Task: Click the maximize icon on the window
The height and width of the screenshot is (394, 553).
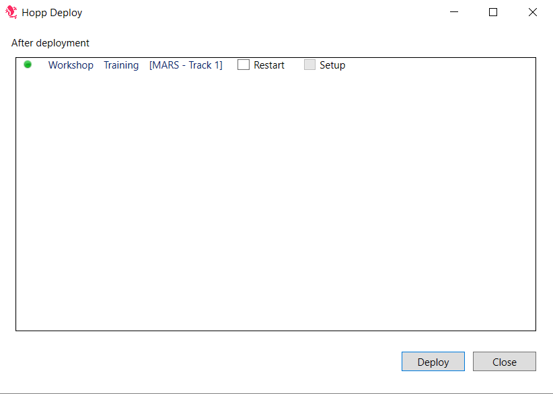Action: click(493, 11)
